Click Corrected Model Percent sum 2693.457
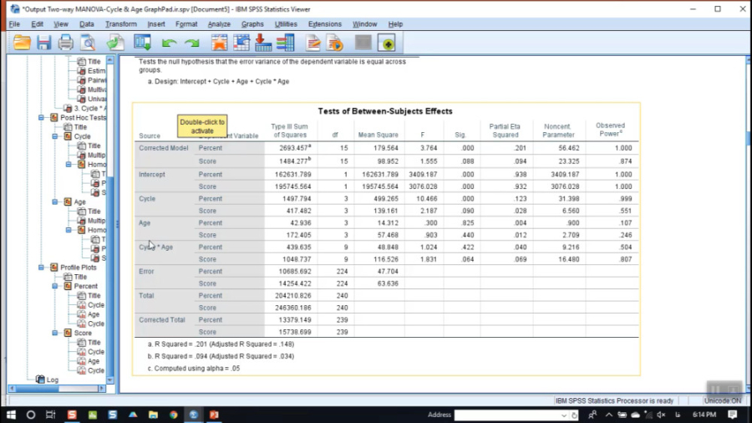Viewport: 752px width, 423px height. tap(295, 148)
